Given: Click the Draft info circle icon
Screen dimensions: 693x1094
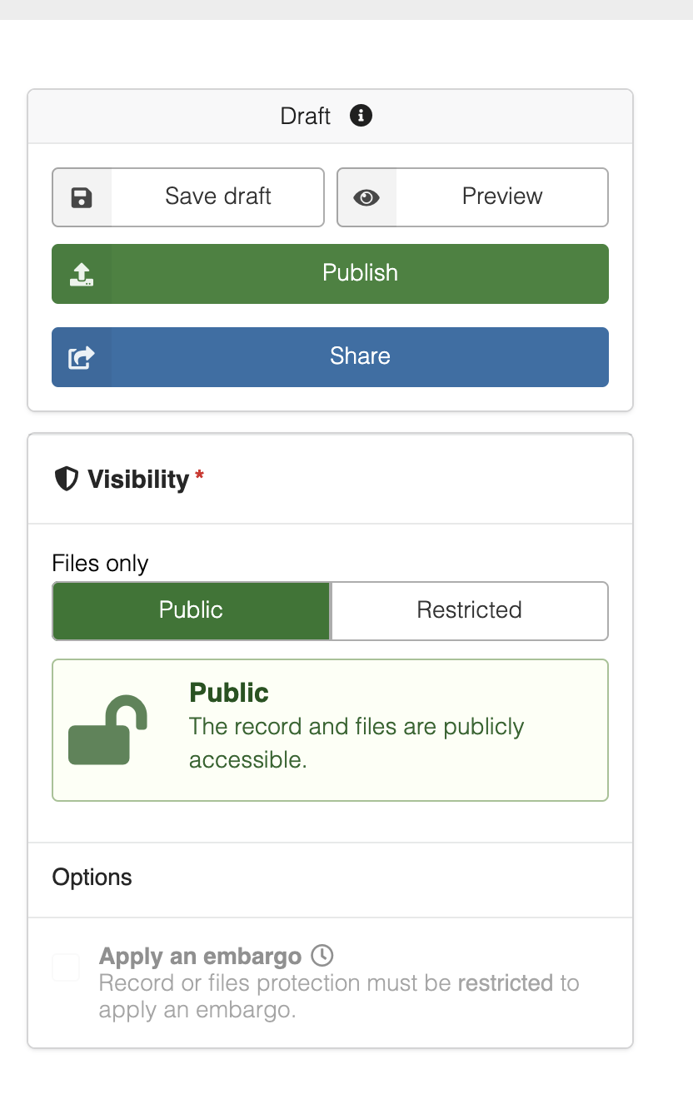Looking at the screenshot, I should click(361, 116).
